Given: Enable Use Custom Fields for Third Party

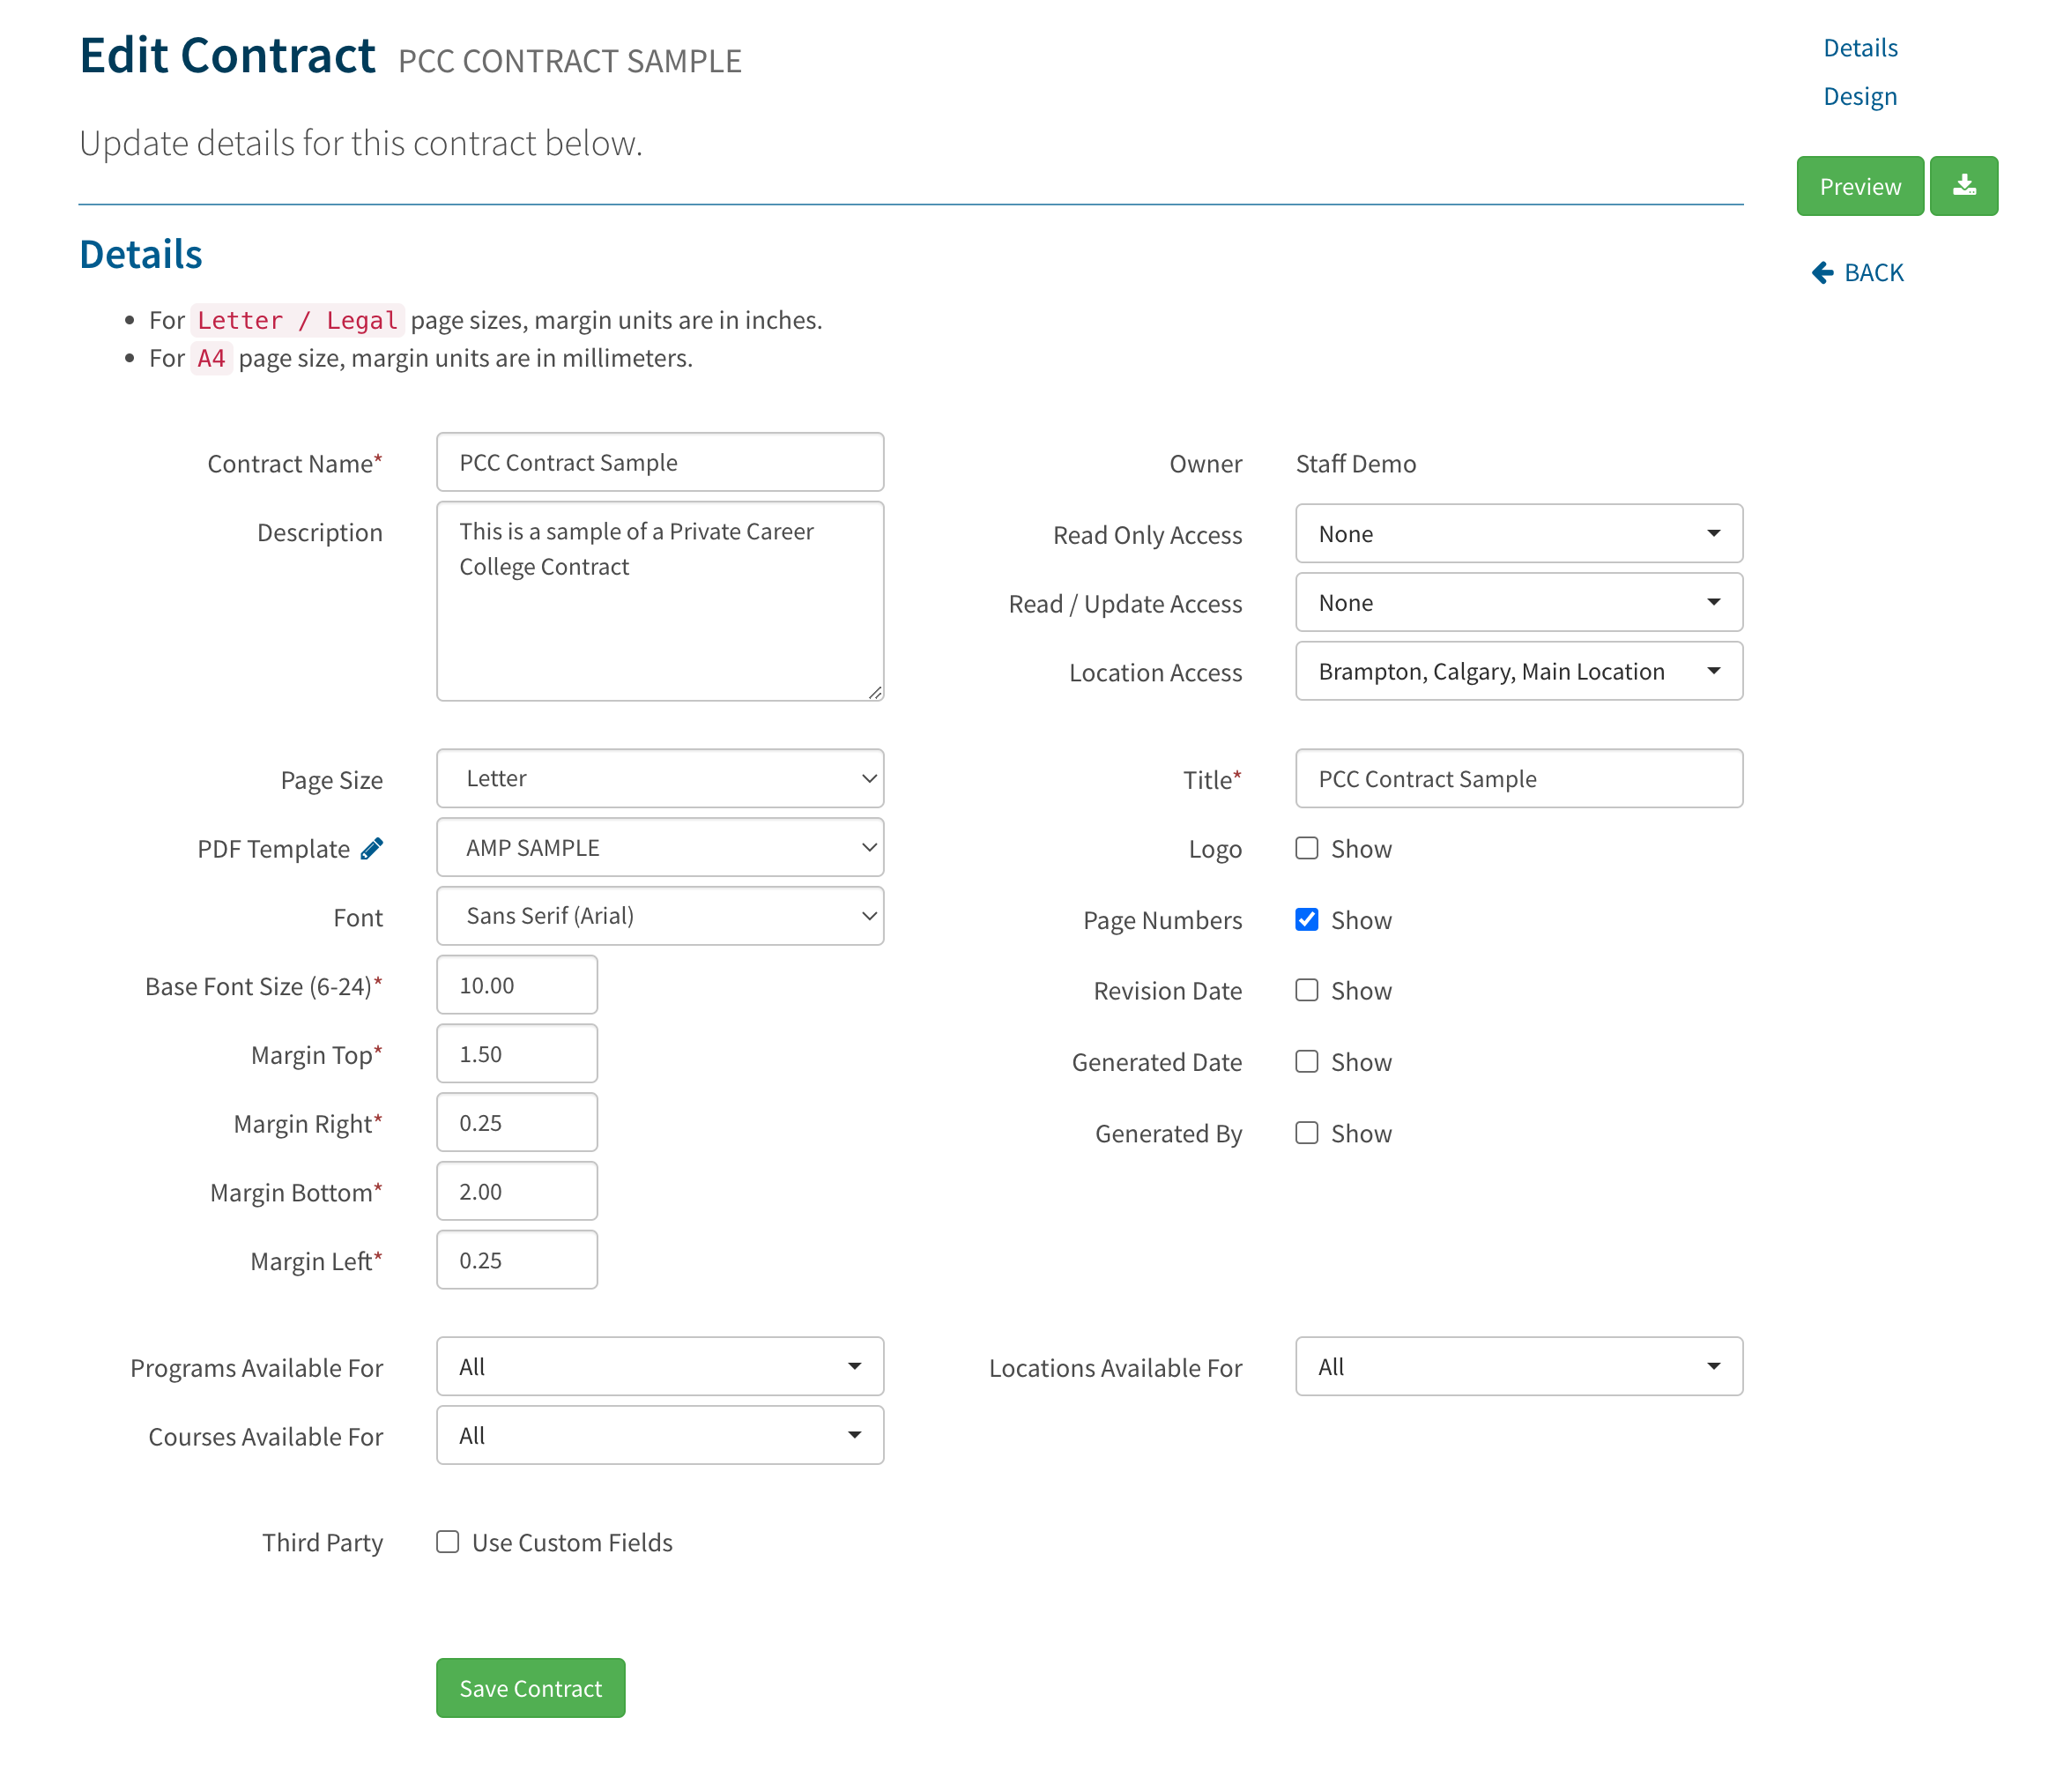Looking at the screenshot, I should tap(448, 1543).
